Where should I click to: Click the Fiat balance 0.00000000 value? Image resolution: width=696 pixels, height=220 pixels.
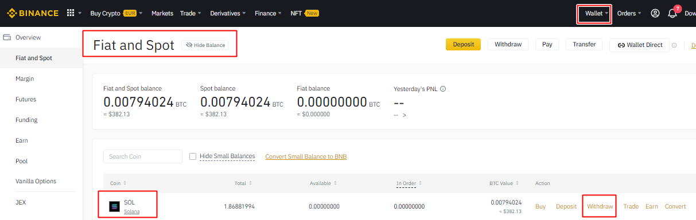(x=332, y=102)
